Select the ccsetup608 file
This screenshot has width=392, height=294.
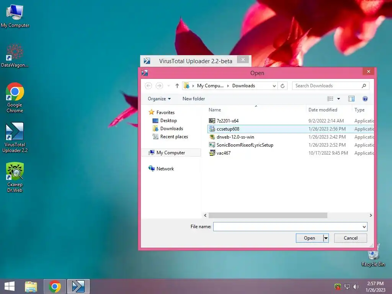(x=228, y=129)
